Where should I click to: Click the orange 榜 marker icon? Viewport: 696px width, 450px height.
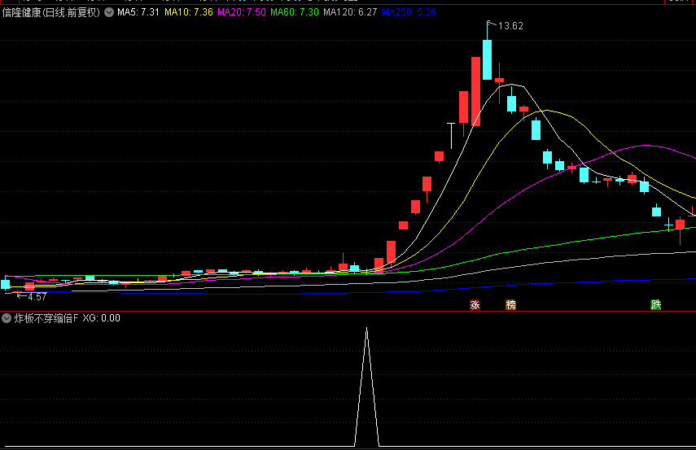tap(510, 305)
